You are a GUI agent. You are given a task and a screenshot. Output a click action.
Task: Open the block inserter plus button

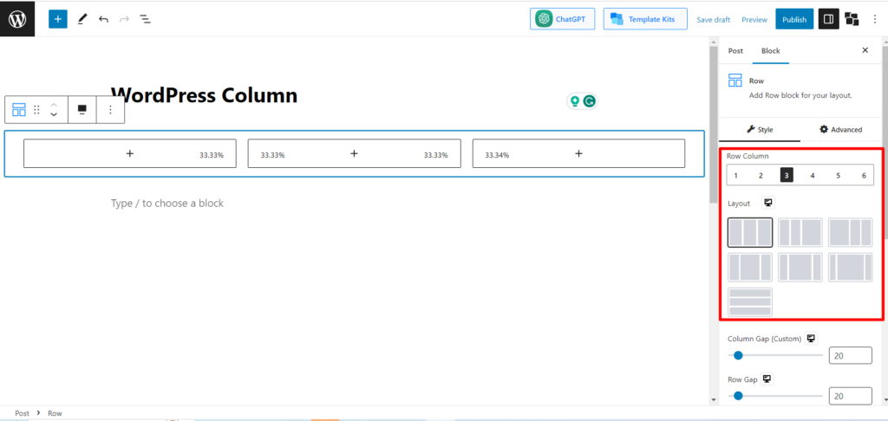point(58,19)
